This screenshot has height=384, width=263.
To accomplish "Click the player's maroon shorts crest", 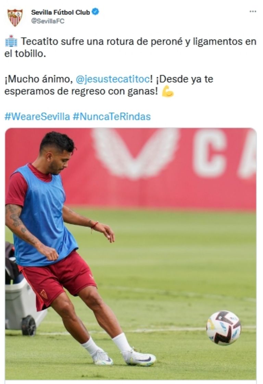I will coord(44,294).
